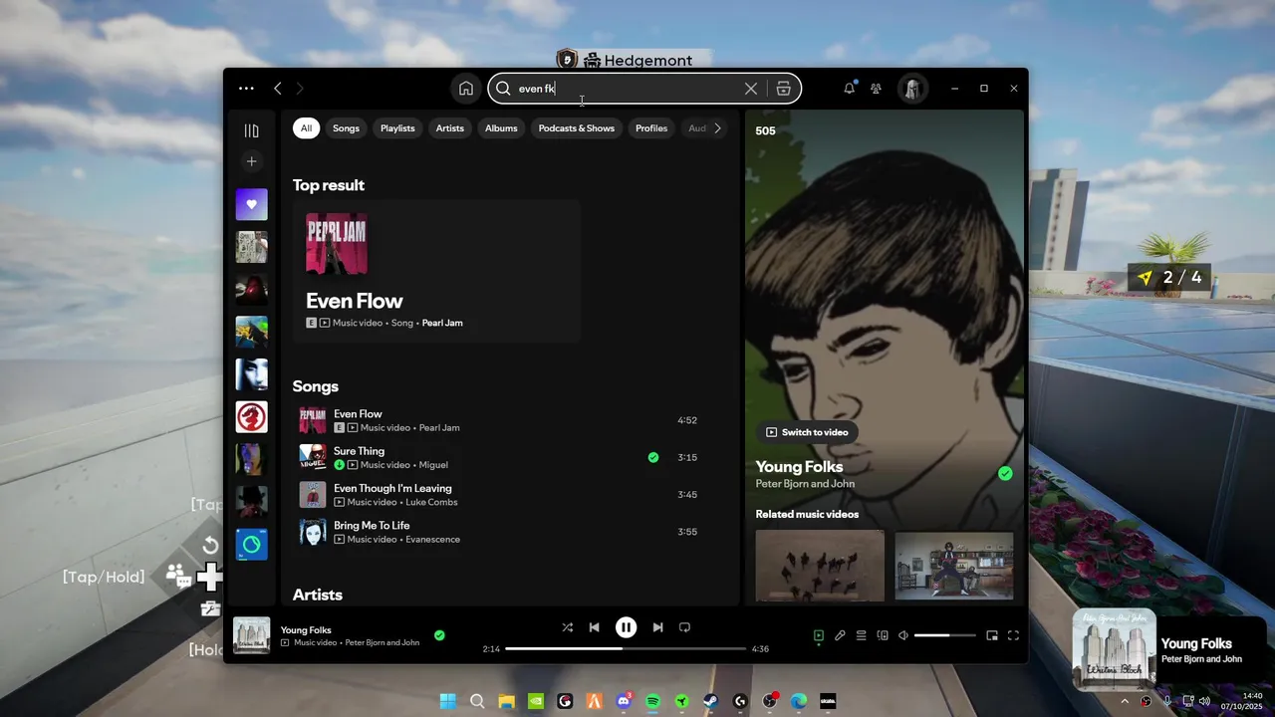Open second related music video thumbnail

click(954, 566)
